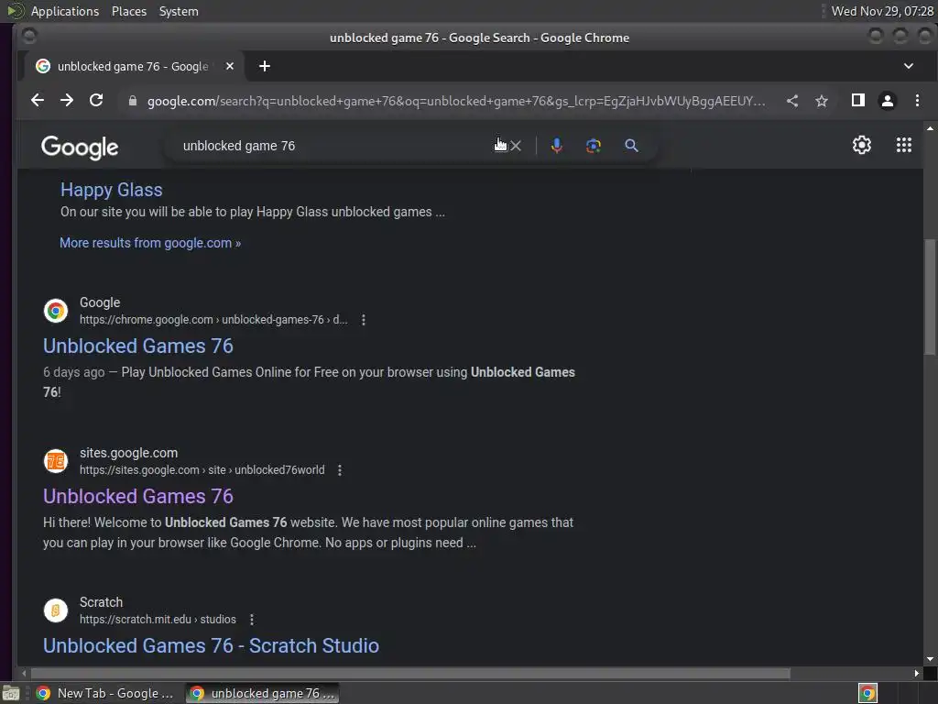Click the scroll up arrow
The width and height of the screenshot is (938, 704).
click(x=930, y=128)
